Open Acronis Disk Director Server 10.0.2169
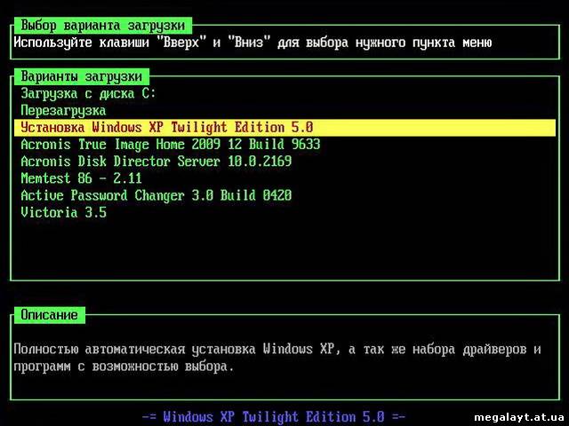 click(x=156, y=162)
